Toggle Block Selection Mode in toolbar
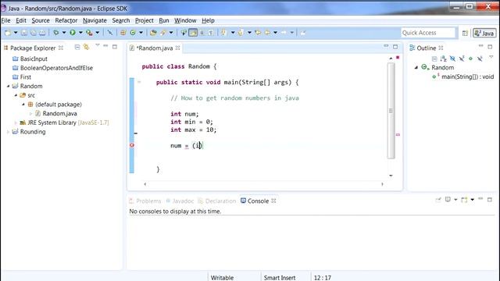Viewport: 500px width, 281px height. [x=202, y=33]
